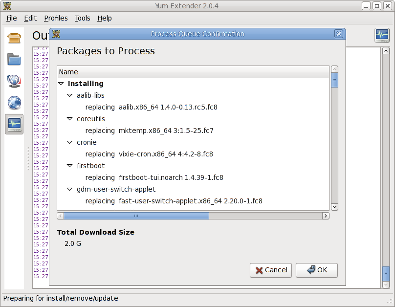Open the Help menu

105,18
